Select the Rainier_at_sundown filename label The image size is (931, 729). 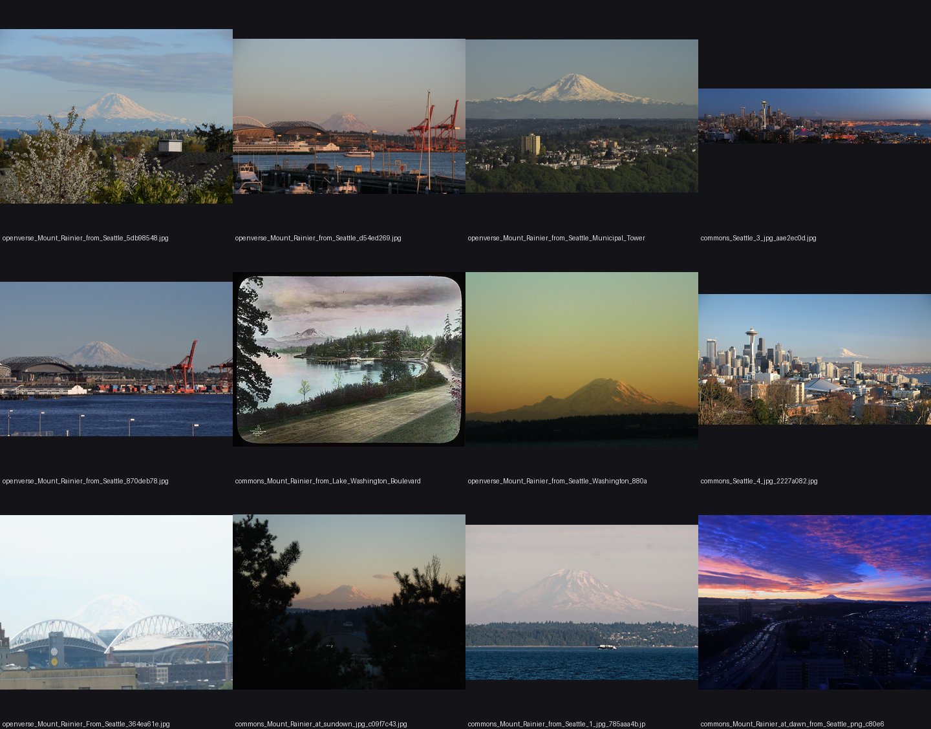[x=321, y=724]
